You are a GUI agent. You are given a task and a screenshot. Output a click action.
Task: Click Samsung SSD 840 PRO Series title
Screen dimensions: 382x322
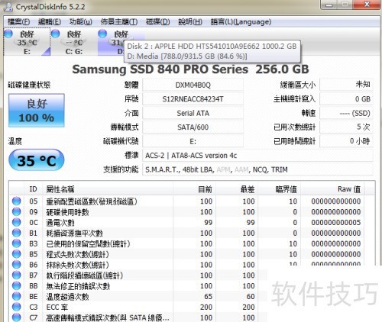190,69
